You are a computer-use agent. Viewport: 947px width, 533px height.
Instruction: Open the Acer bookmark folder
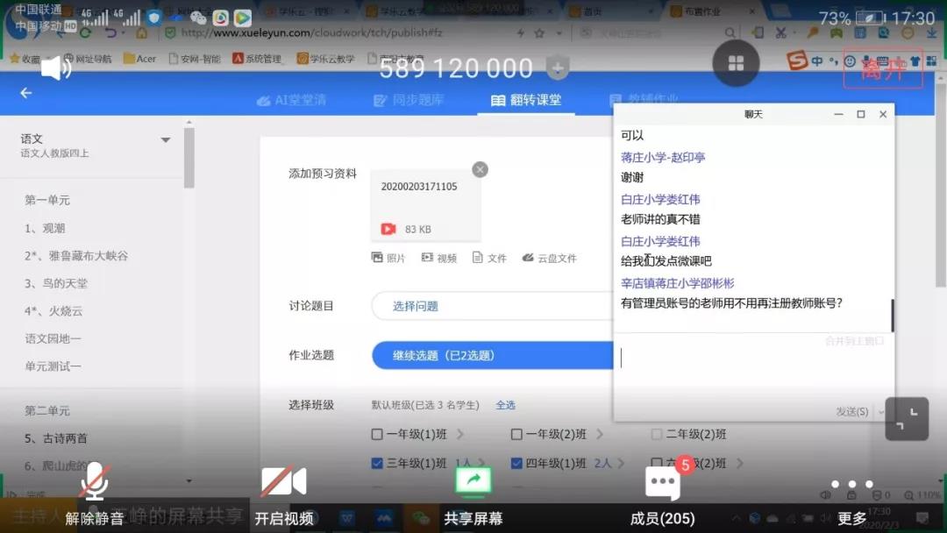(139, 59)
